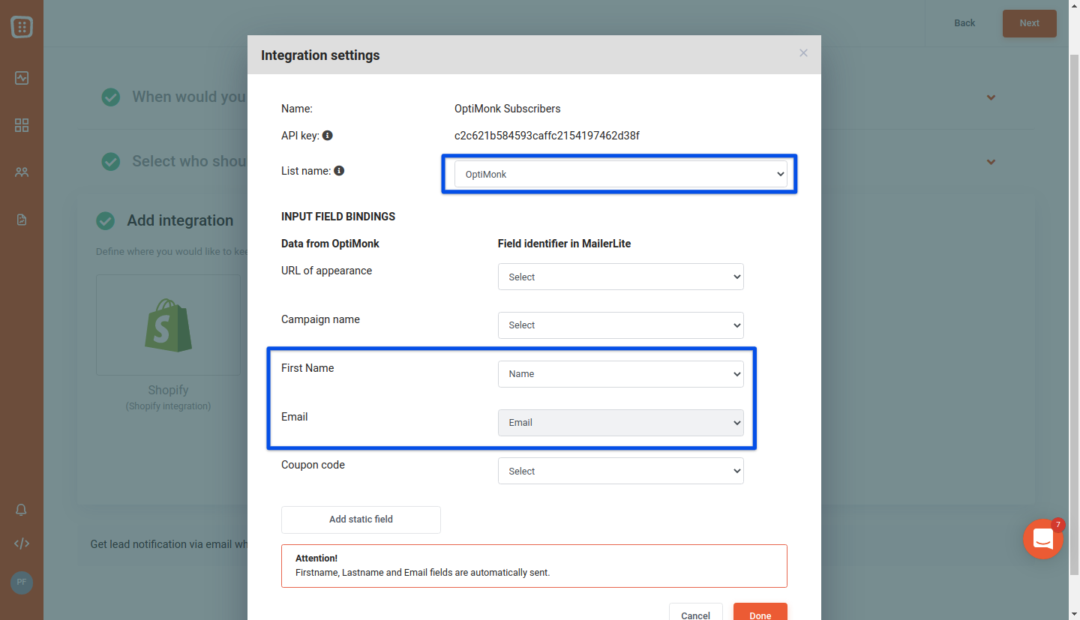Open the analytics chart icon in sidebar
1080x620 pixels.
pyautogui.click(x=22, y=78)
